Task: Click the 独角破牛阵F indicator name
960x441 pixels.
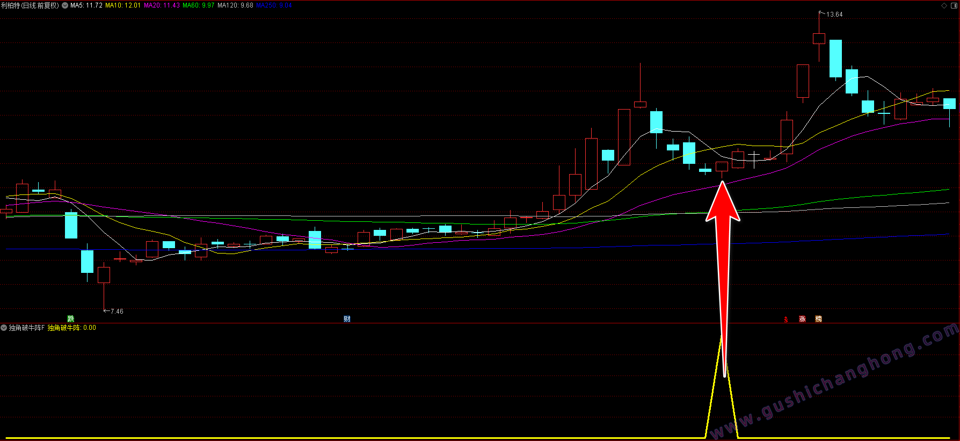Action: [x=27, y=328]
